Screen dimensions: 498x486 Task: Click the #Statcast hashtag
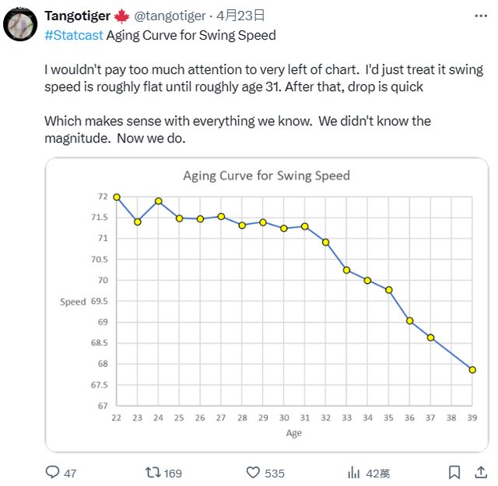pos(73,35)
